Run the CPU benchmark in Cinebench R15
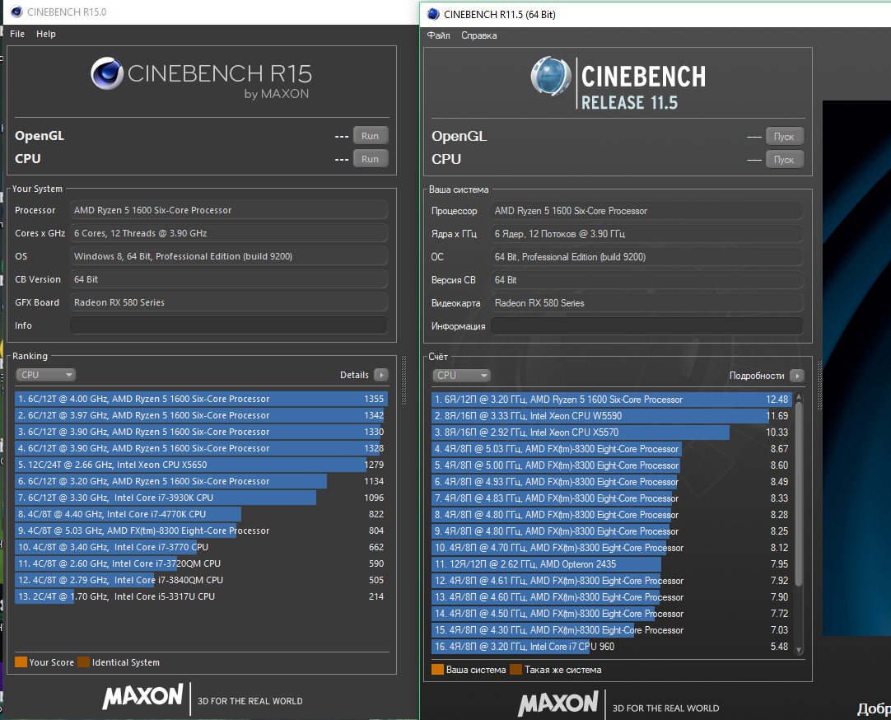Image resolution: width=891 pixels, height=720 pixels. 370,159
